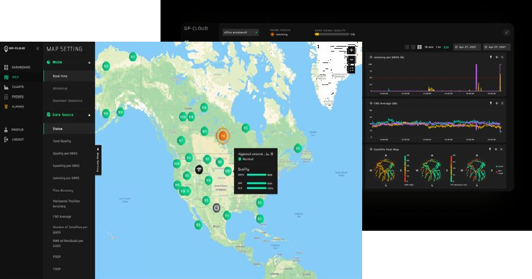Collapse the sidebar with double-chevron icon
The height and width of the screenshot is (279, 532).
[38, 49]
